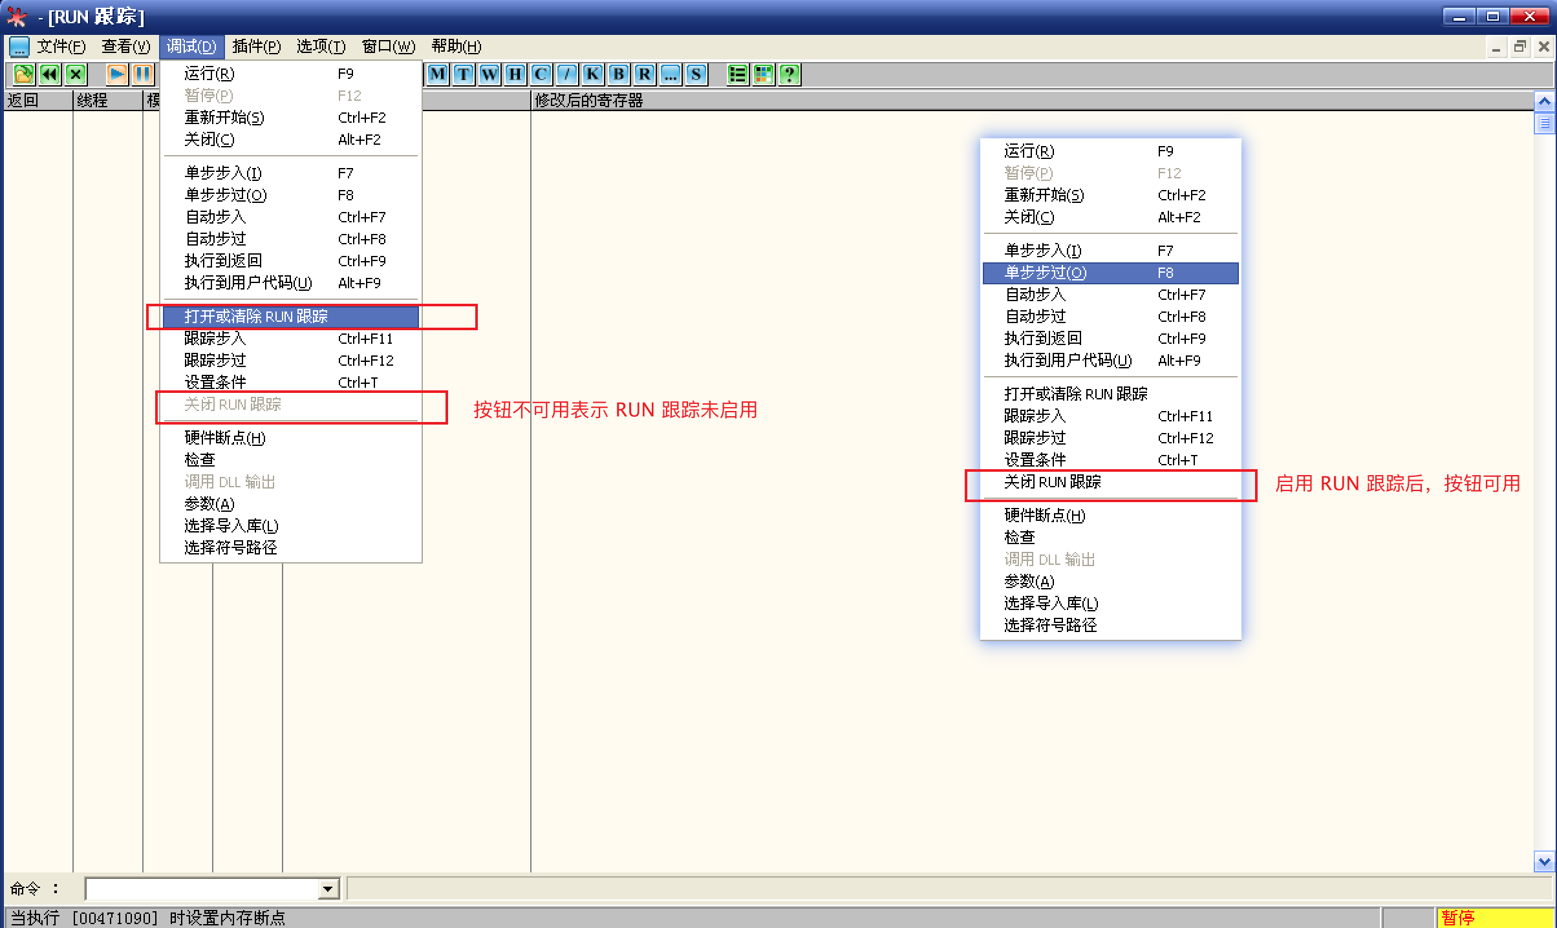Open the memory map M toolbar button
The image size is (1557, 928).
tap(438, 74)
